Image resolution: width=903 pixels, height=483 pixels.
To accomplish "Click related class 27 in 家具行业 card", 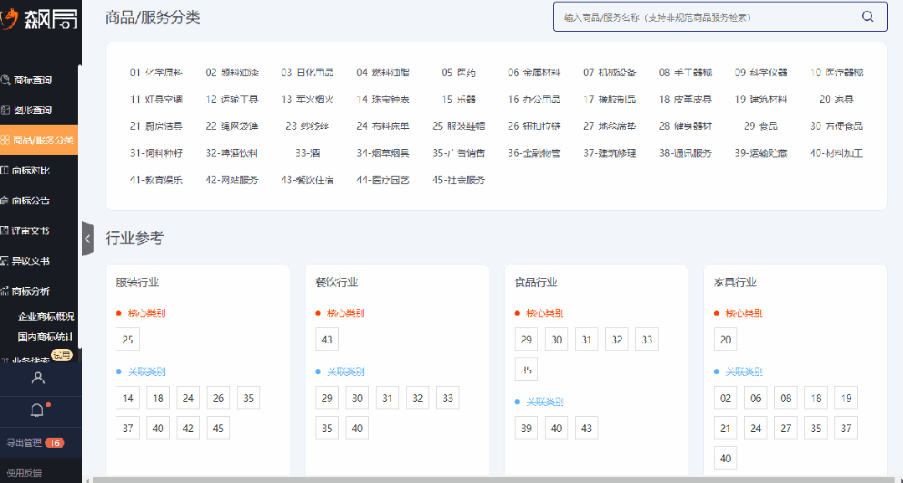I will 786,429.
